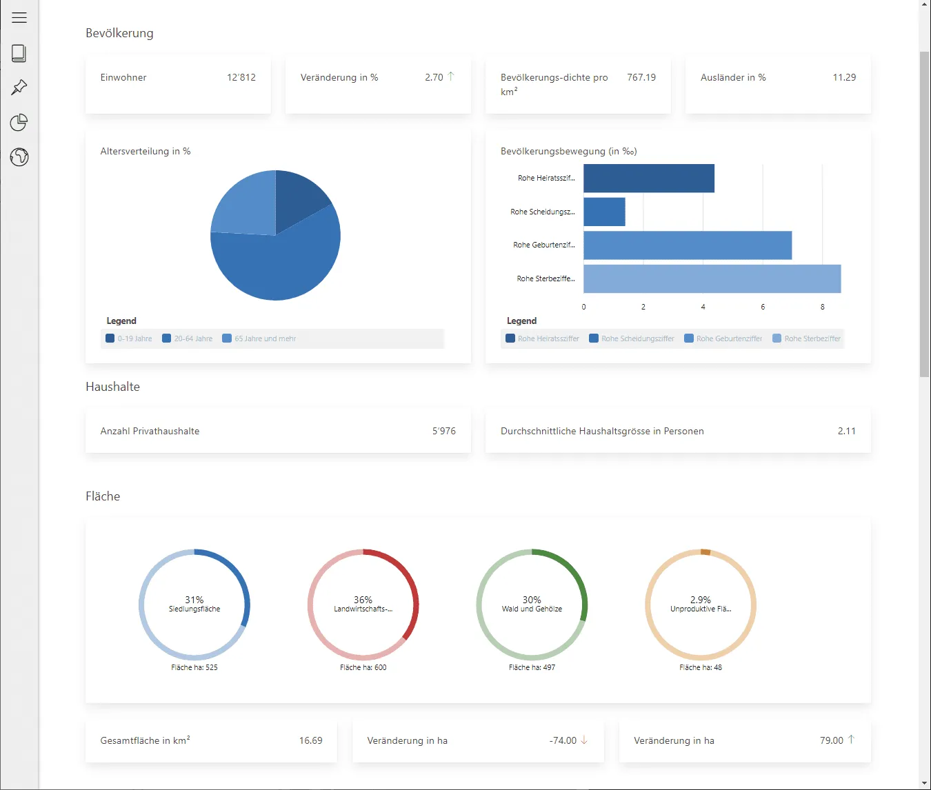Select the Siedlungsfläche 31% donut chart
This screenshot has width=931, height=790.
point(194,605)
